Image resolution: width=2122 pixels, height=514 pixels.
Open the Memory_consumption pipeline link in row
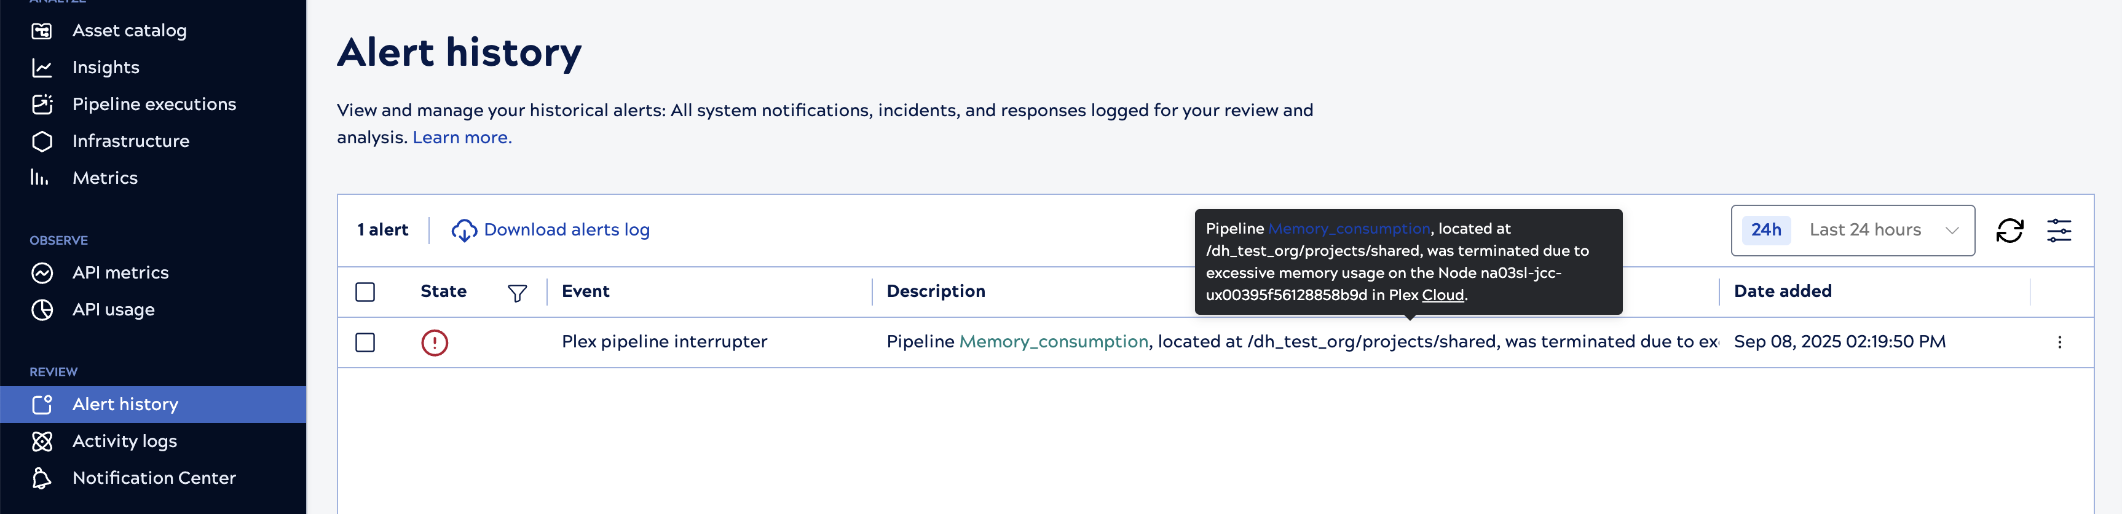coord(1054,342)
